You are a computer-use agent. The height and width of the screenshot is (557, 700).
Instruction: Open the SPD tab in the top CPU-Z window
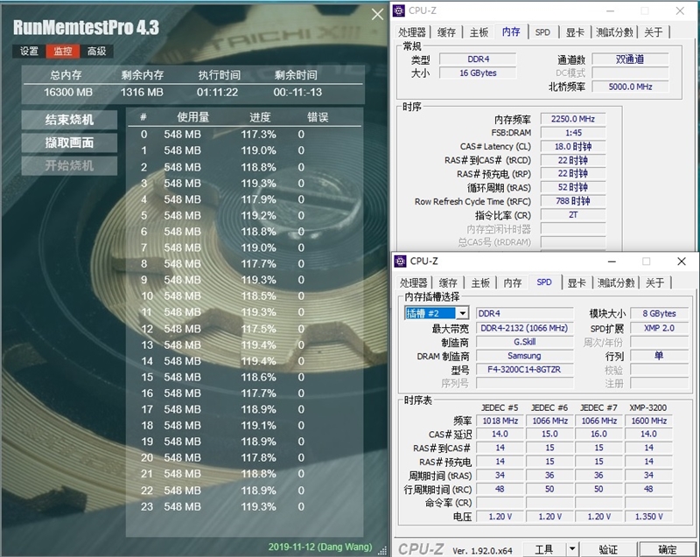pos(544,31)
